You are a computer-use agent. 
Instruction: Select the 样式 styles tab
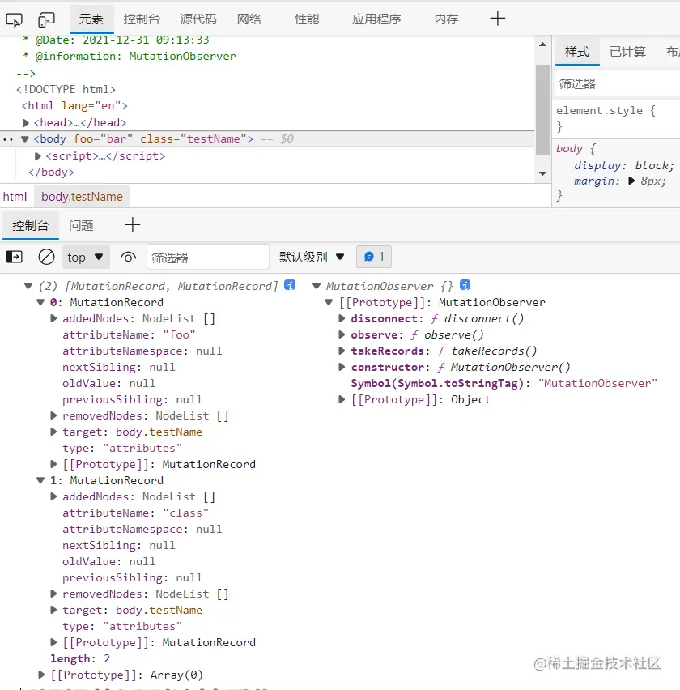coord(577,52)
